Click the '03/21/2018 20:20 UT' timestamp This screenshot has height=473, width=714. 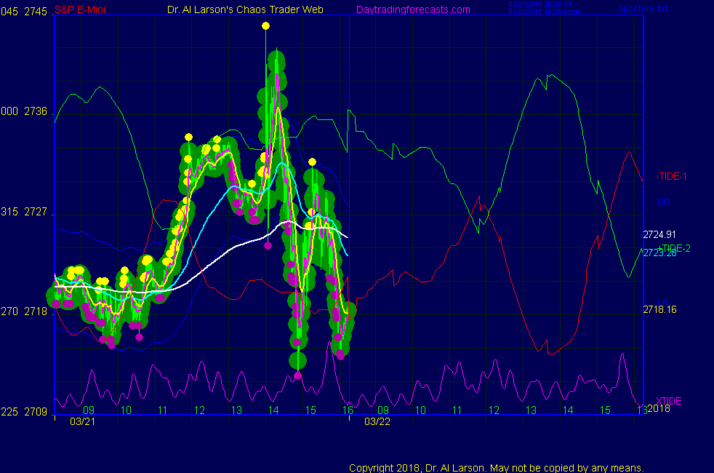tap(540, 4)
